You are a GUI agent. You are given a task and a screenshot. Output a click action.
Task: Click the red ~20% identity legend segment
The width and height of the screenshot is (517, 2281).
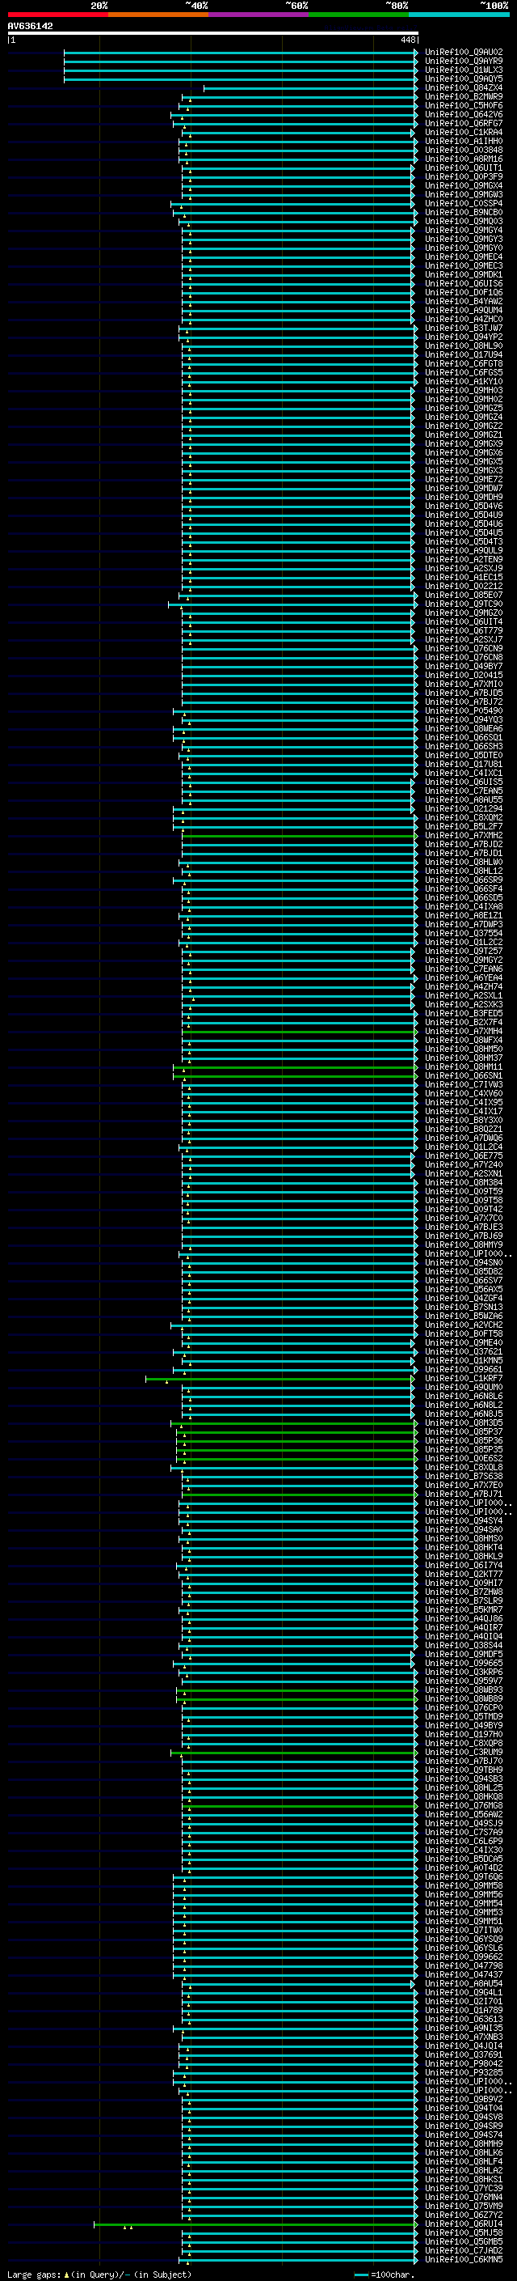coord(57,15)
